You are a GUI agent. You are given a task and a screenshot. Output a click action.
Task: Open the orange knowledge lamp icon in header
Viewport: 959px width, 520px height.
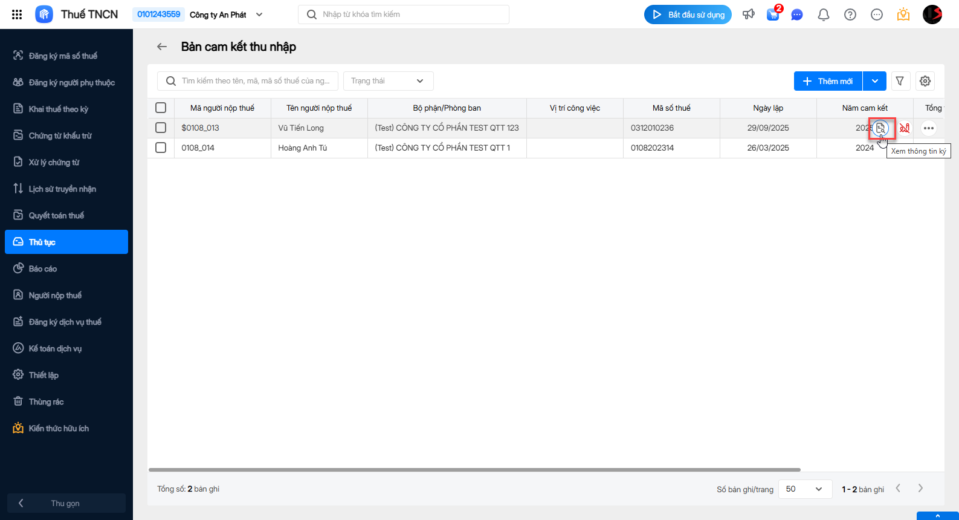pyautogui.click(x=903, y=15)
